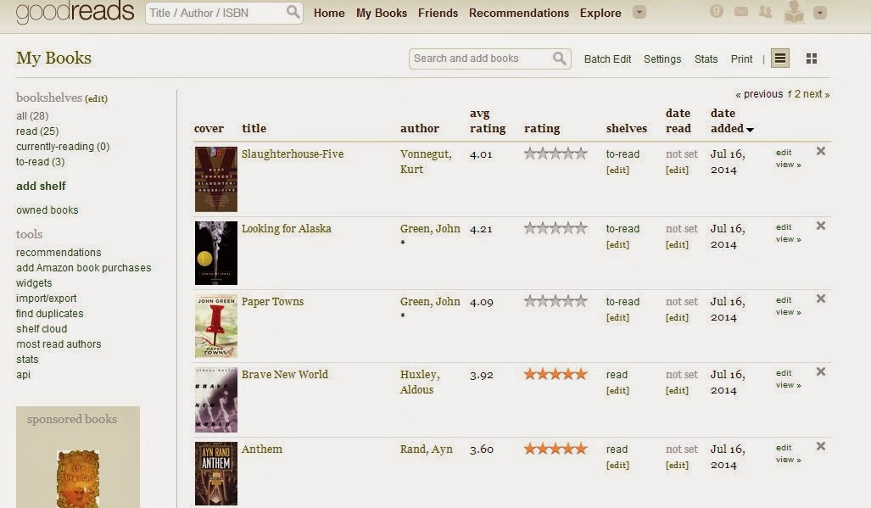The height and width of the screenshot is (508, 871).
Task: Go to Home in the navigation bar
Action: click(x=329, y=13)
